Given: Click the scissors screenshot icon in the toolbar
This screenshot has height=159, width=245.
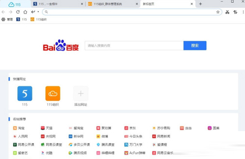Looking at the screenshot, I should (x=227, y=12).
